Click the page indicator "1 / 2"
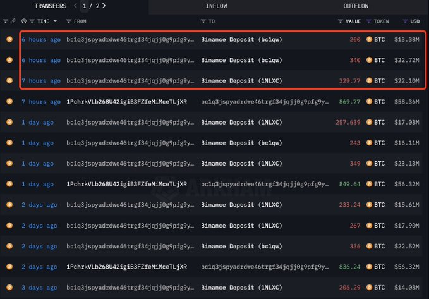The width and height of the screenshot is (429, 299). (91, 6)
